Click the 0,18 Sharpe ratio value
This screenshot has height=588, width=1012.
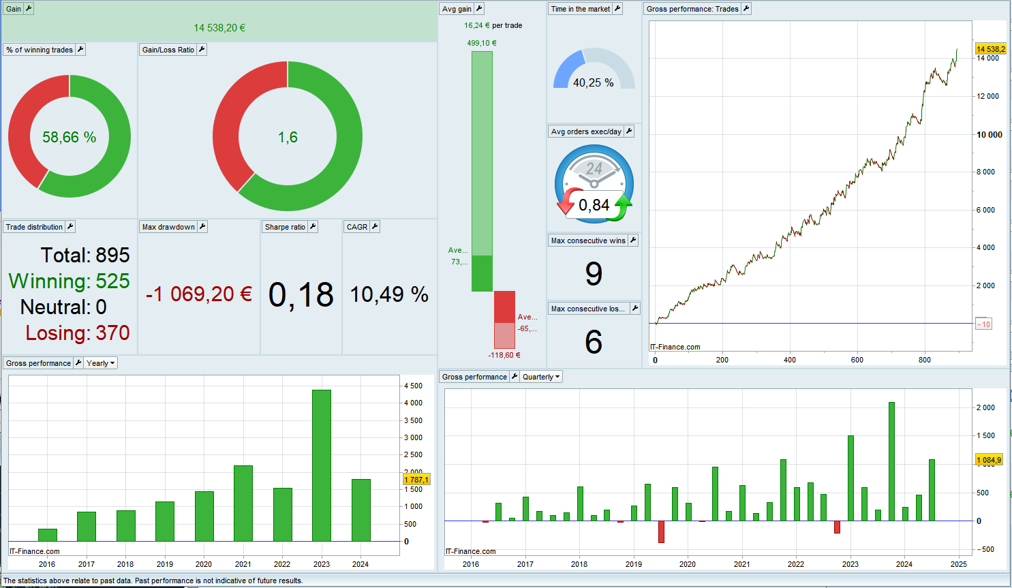point(301,295)
